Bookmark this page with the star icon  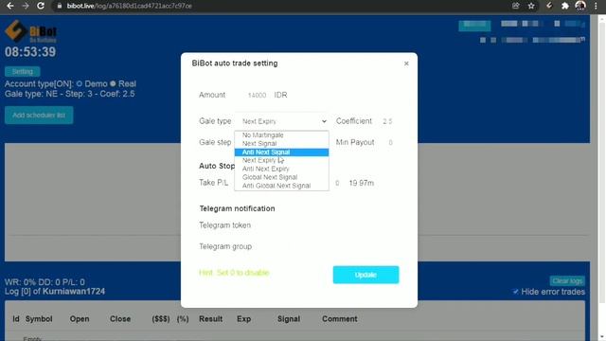(531, 6)
